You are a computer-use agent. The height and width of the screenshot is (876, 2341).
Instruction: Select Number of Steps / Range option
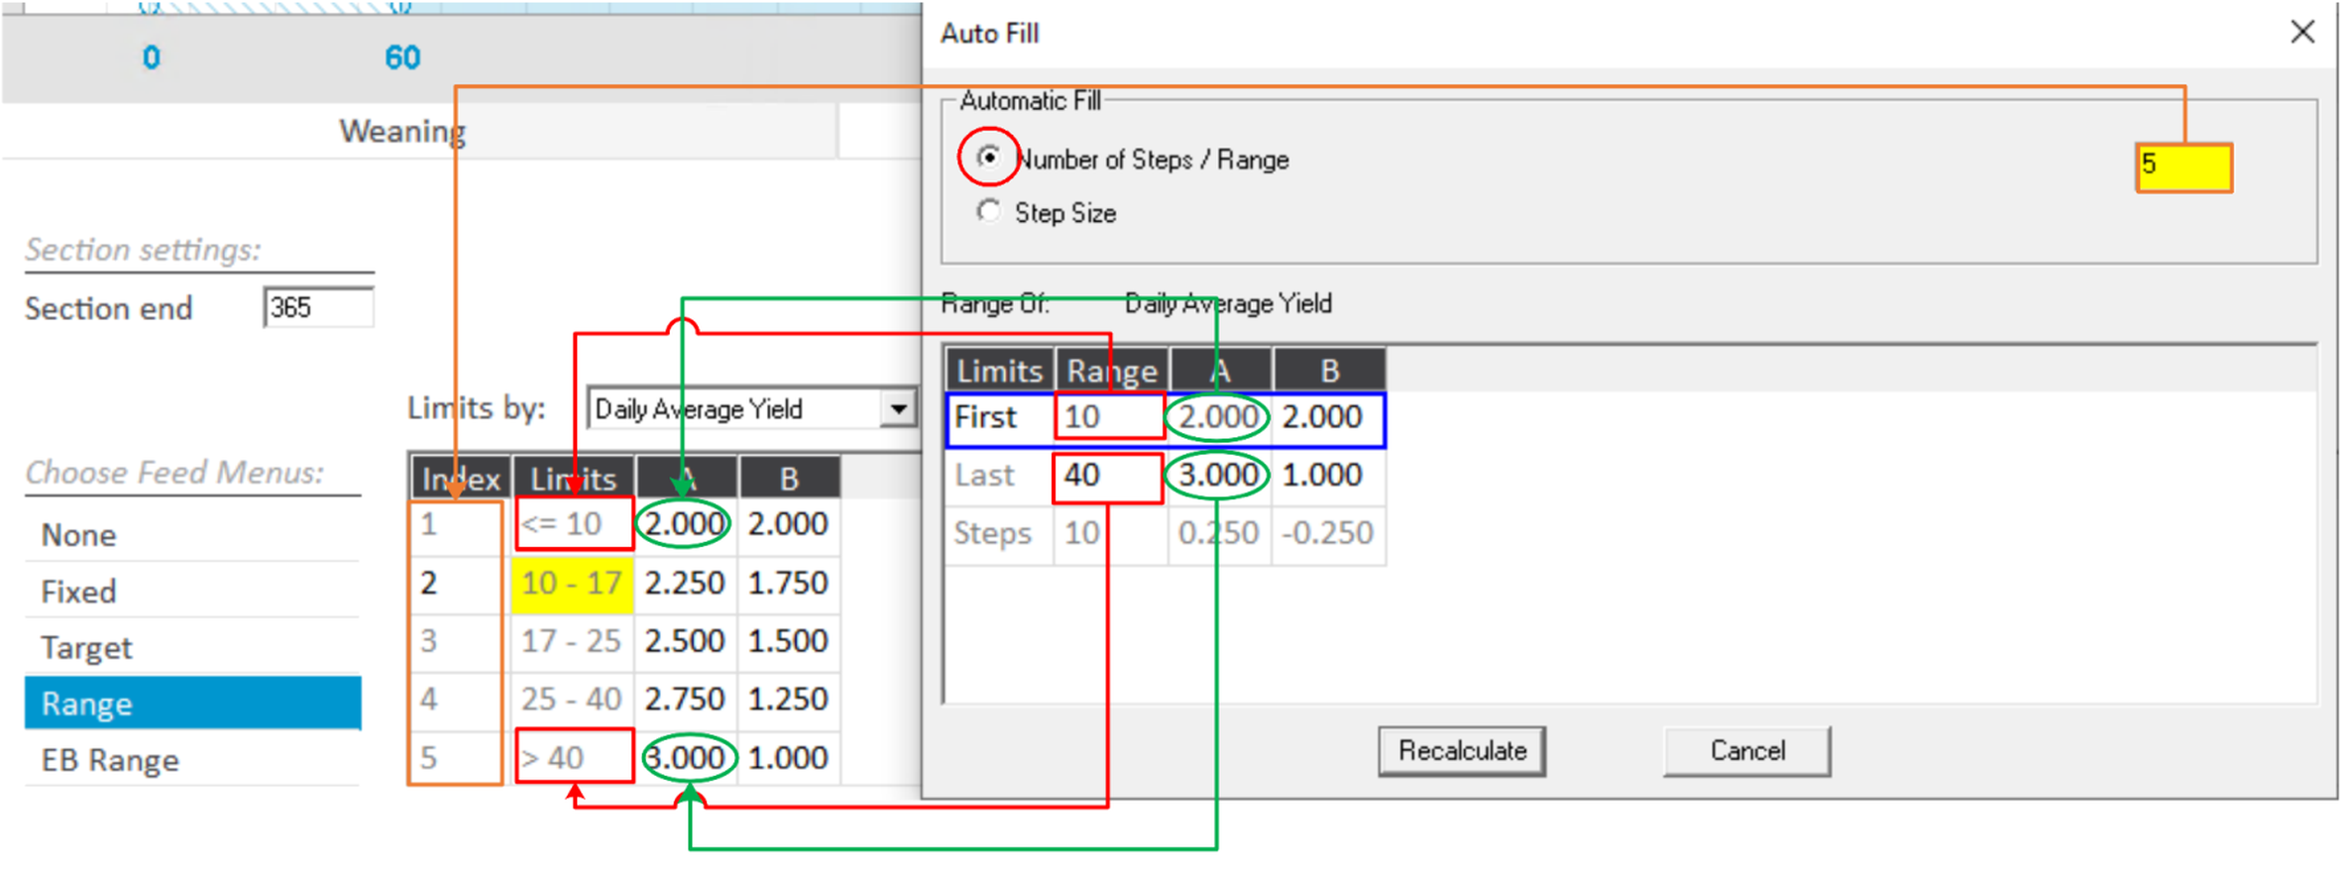pyautogui.click(x=988, y=158)
